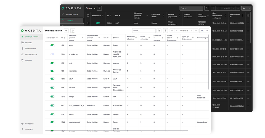Click the Ретрансляторы export icon in sidebar
The height and width of the screenshot is (138, 265).
(x=22, y=54)
